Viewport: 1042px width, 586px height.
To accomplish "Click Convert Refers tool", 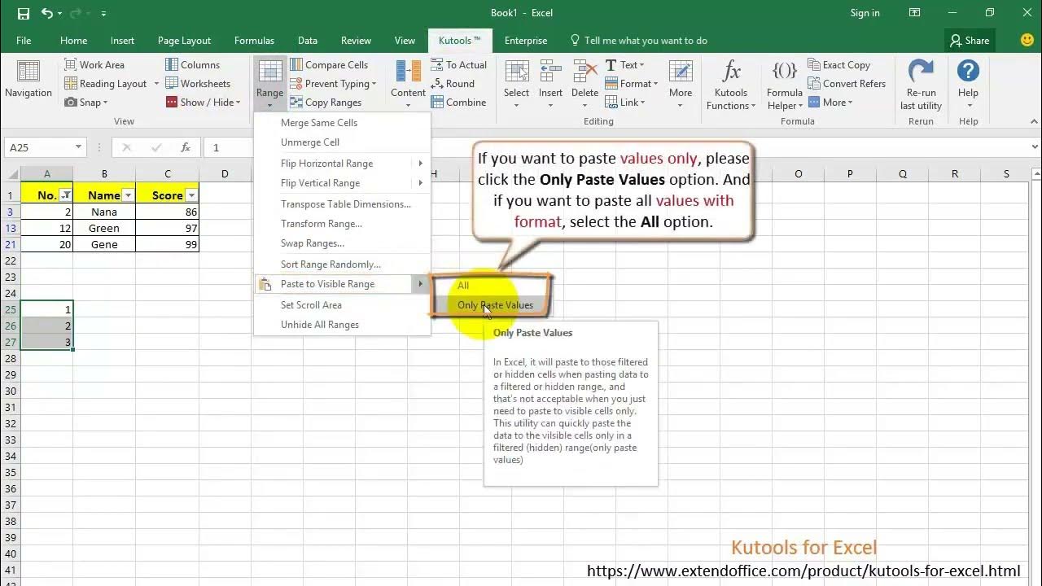I will click(x=847, y=84).
